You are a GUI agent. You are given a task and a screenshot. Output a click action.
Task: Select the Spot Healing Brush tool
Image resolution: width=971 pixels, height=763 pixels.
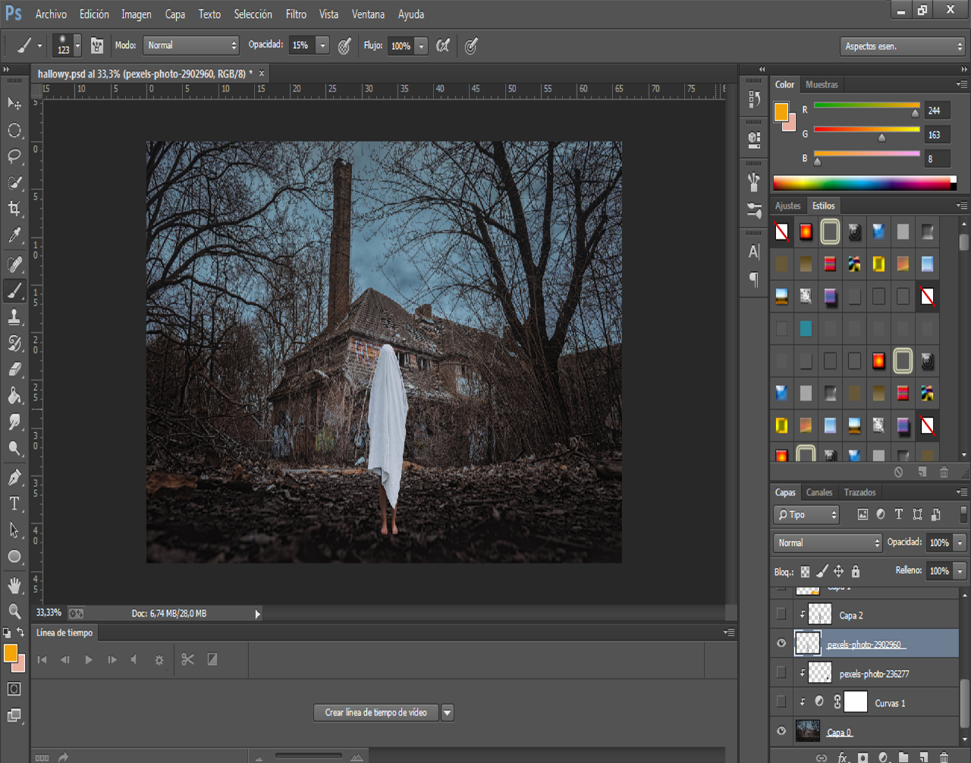pyautogui.click(x=15, y=264)
